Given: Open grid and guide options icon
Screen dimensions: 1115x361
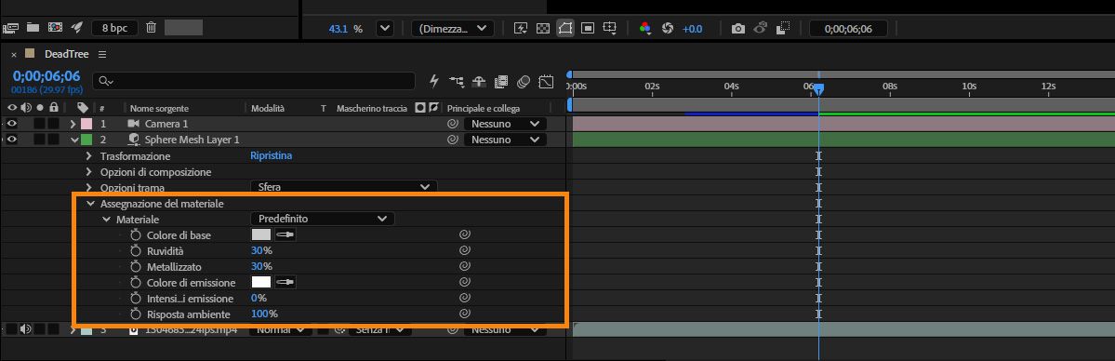Looking at the screenshot, I should (609, 29).
